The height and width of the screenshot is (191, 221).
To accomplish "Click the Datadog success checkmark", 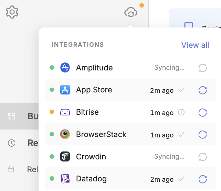I will coord(181,179).
